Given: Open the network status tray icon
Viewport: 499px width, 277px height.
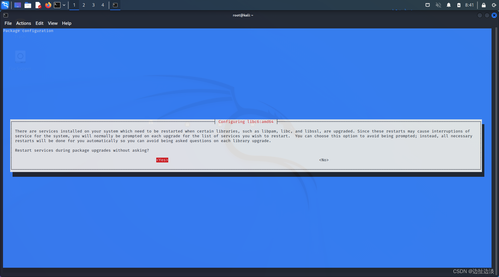Looking at the screenshot, I should (427, 5).
